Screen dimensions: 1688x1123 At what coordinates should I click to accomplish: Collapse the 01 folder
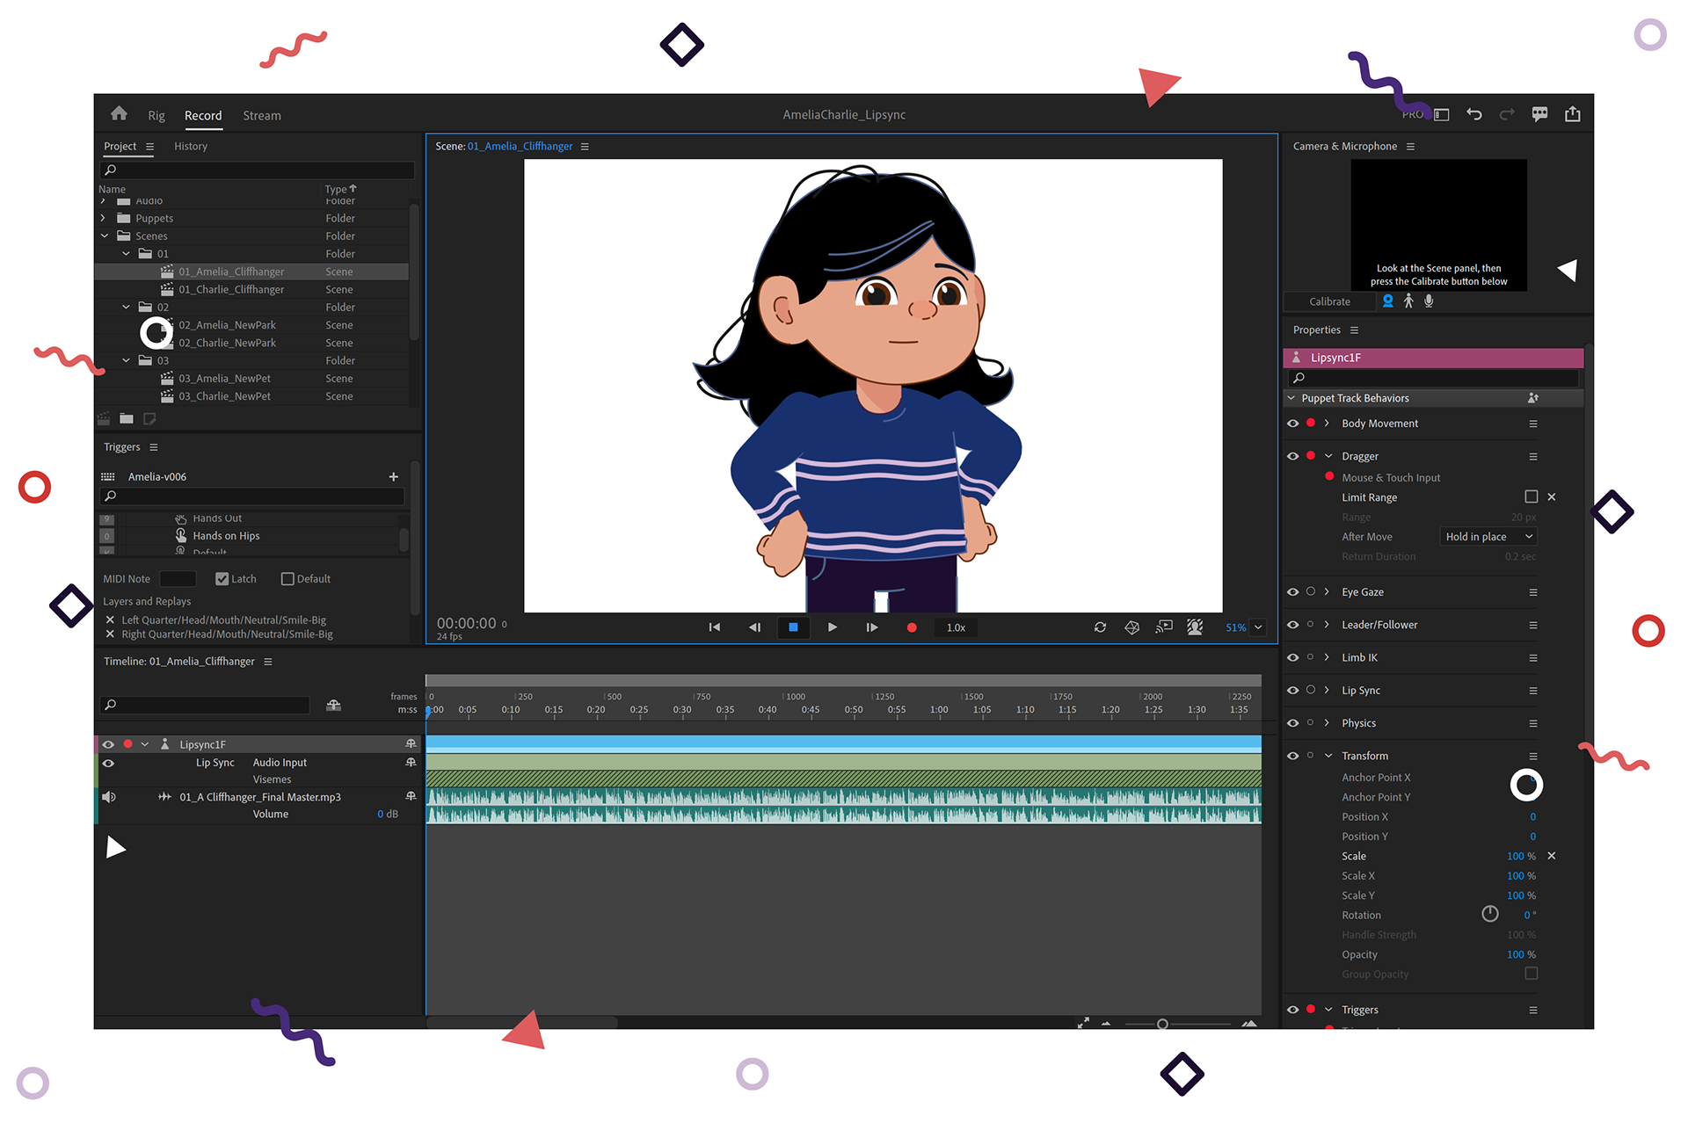[x=126, y=254]
